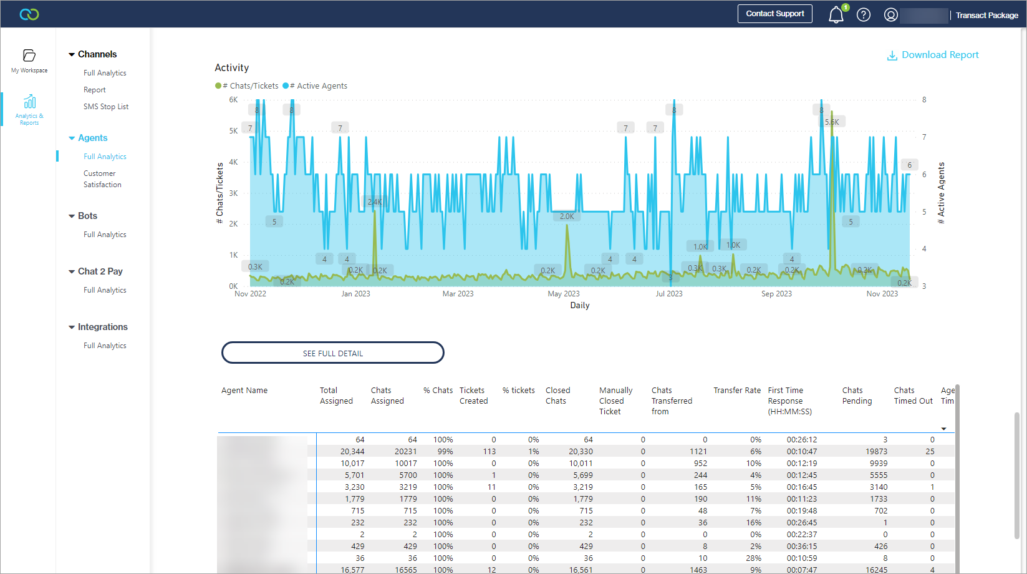This screenshot has width=1027, height=574.
Task: Open My Workspace folder icon
Action: 29,56
